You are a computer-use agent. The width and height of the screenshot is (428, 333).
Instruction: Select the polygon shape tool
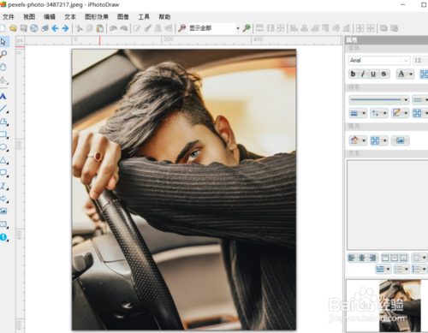[3, 122]
